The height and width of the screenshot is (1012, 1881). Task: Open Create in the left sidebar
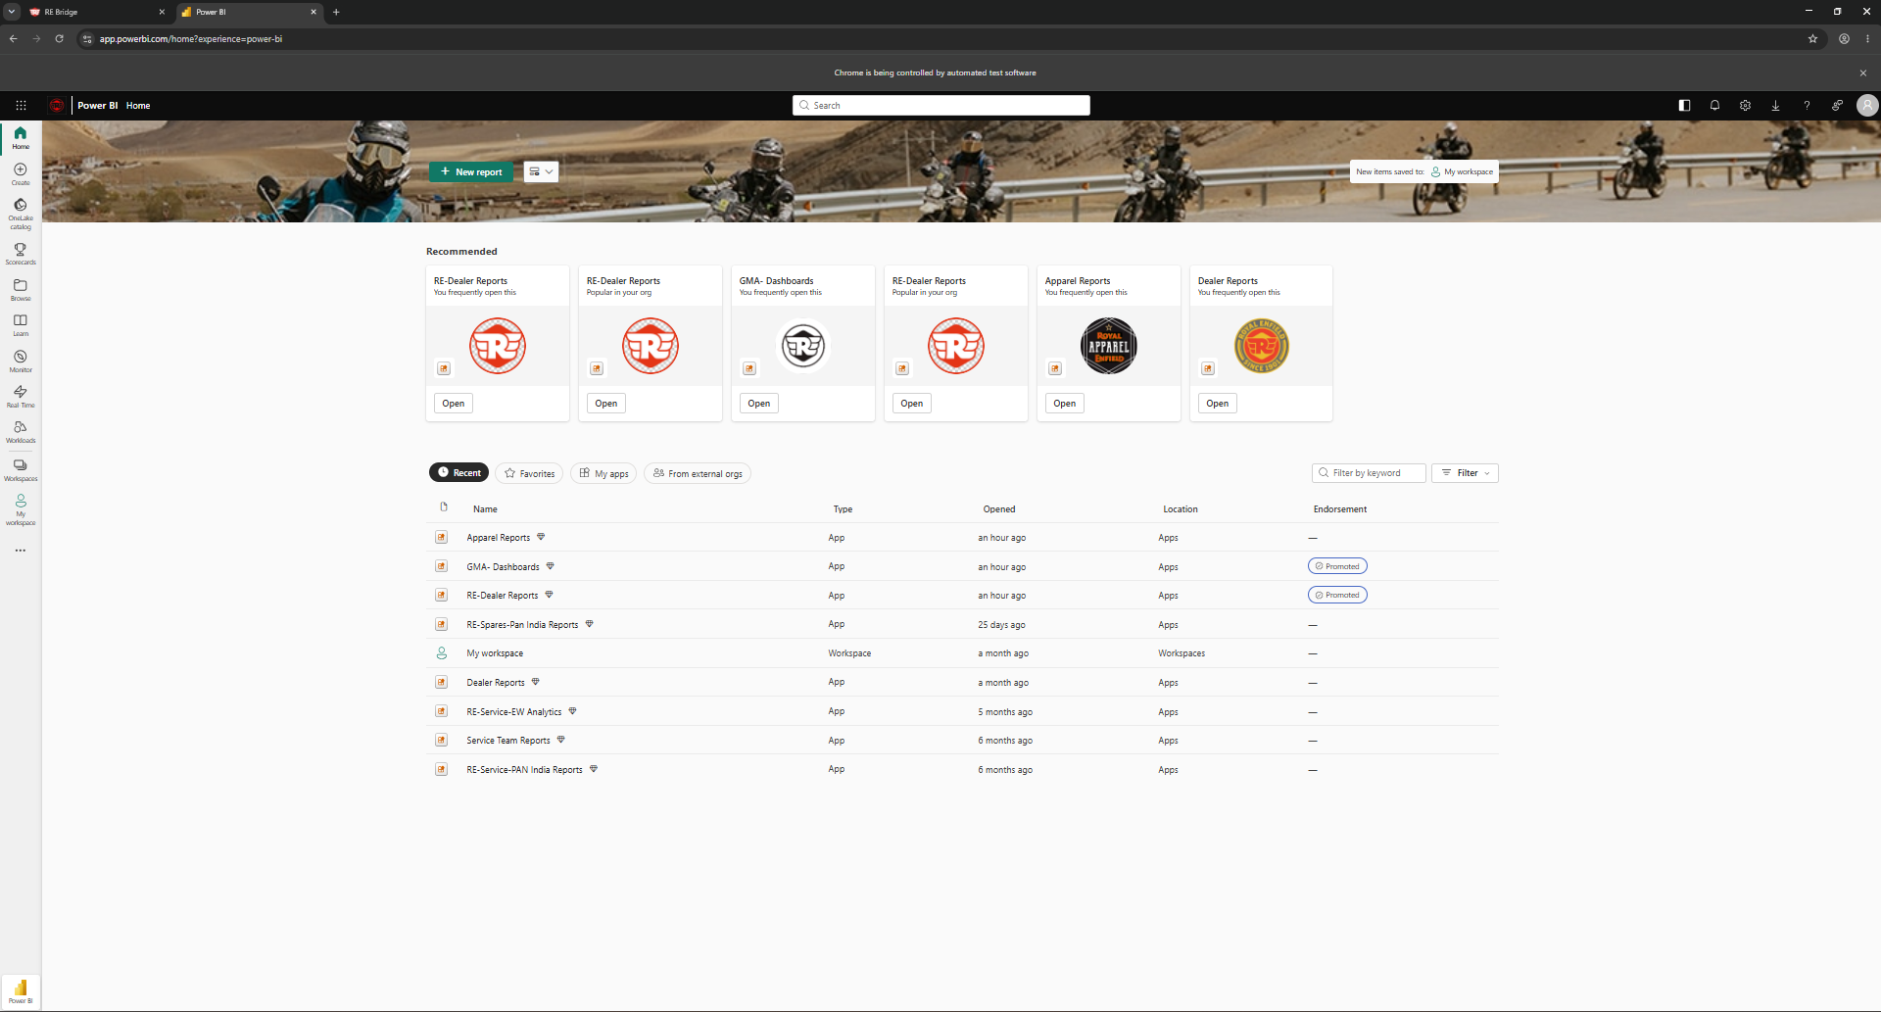pos(21,174)
